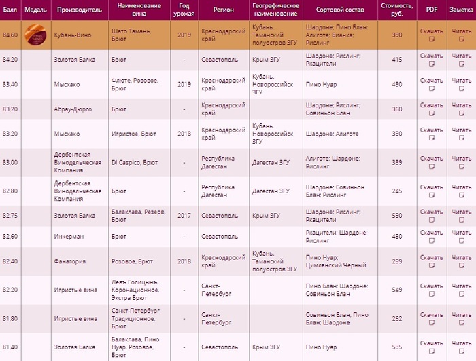Viewport: 476px width, 361px height.
Task: Select region cell Республика Дагестан for Di Caspico
Action: click(218, 163)
